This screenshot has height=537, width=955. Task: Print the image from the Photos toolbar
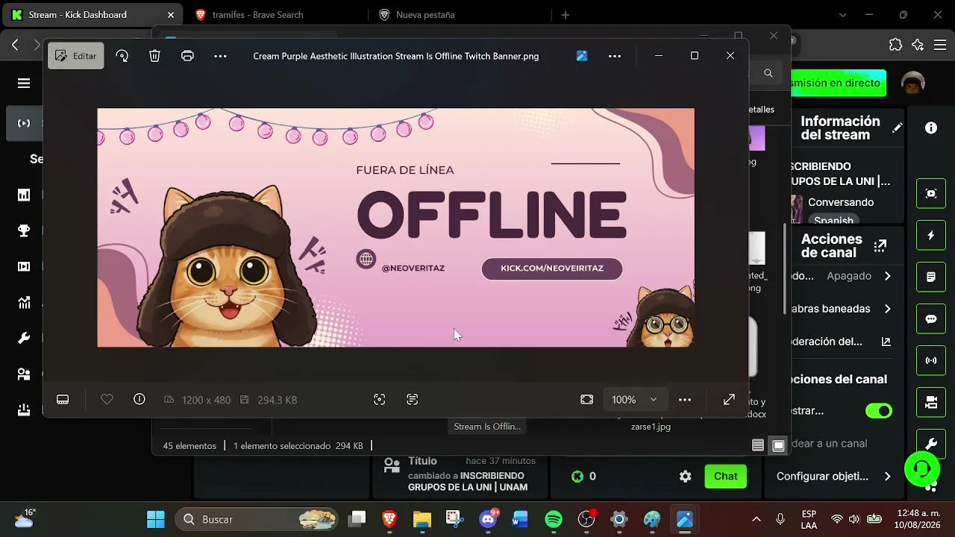coord(187,56)
